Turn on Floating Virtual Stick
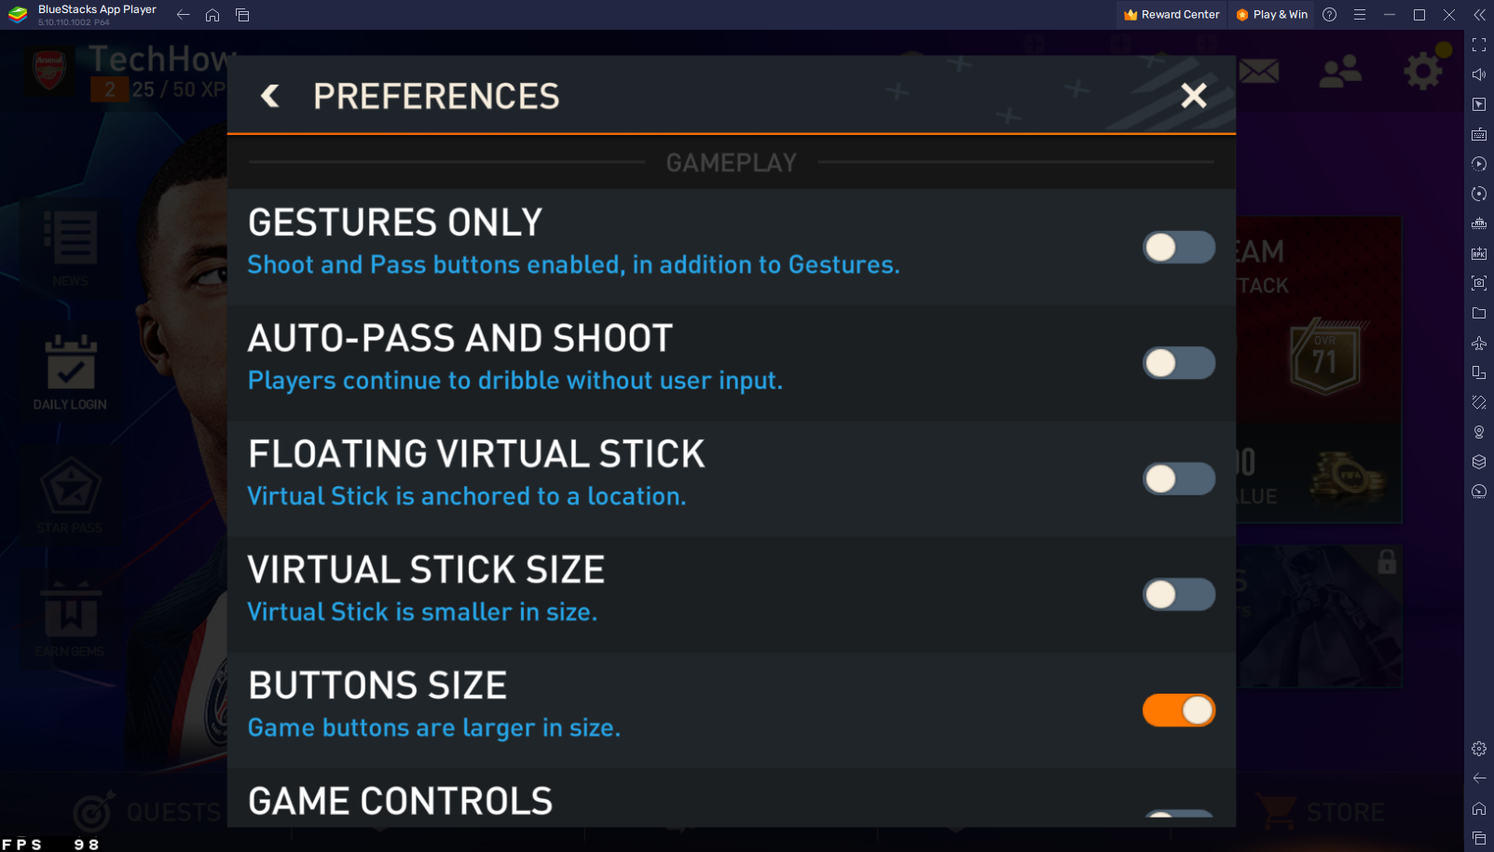This screenshot has height=852, width=1494. pyautogui.click(x=1178, y=479)
